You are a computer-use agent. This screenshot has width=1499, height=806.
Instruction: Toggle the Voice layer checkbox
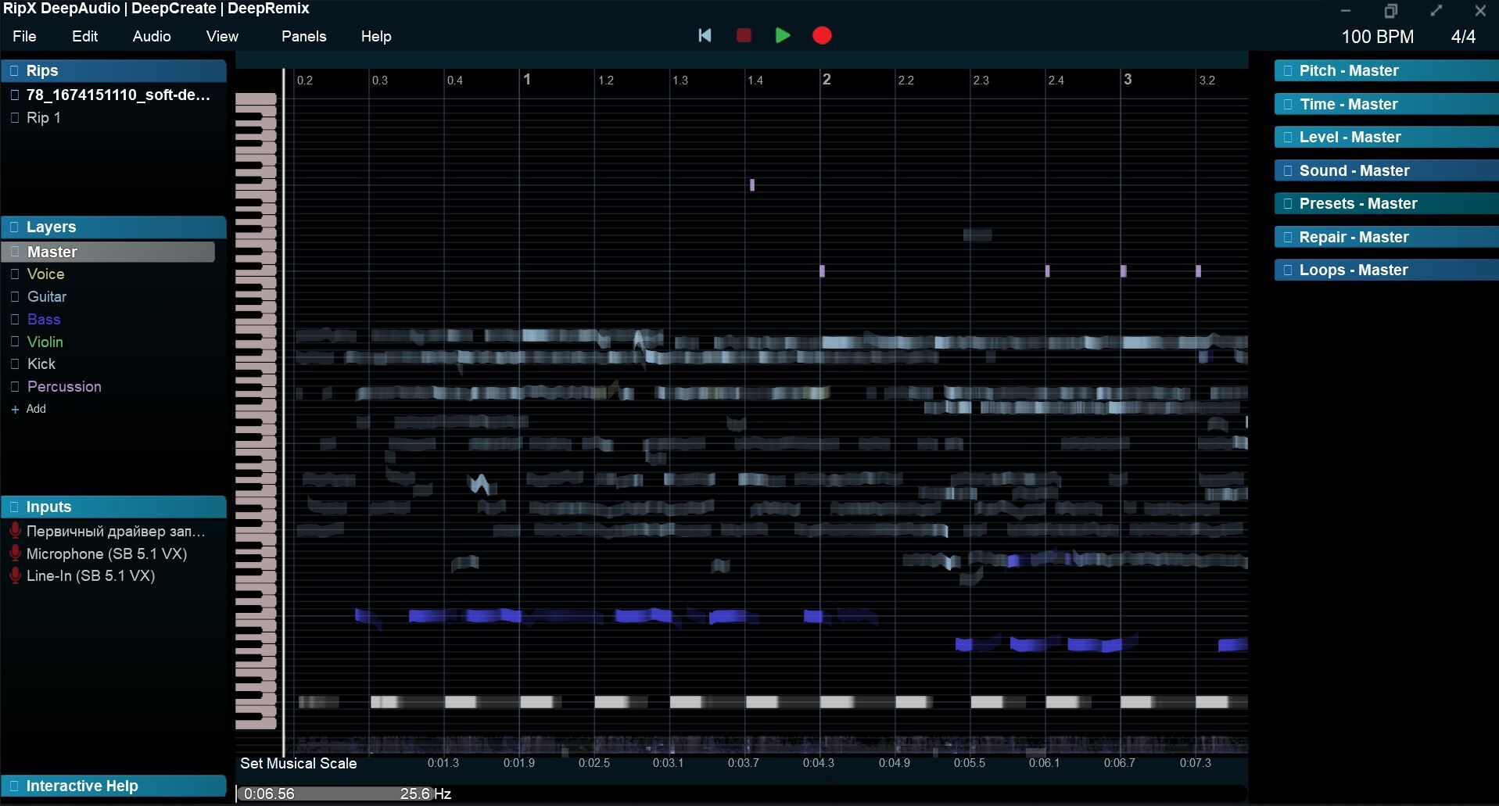click(15, 274)
